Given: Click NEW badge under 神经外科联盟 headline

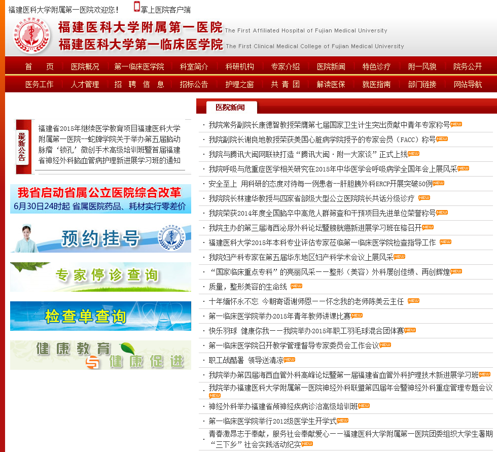Looking at the screenshot, I should [215, 396].
